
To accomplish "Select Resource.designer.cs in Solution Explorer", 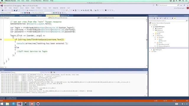I will [164, 46].
